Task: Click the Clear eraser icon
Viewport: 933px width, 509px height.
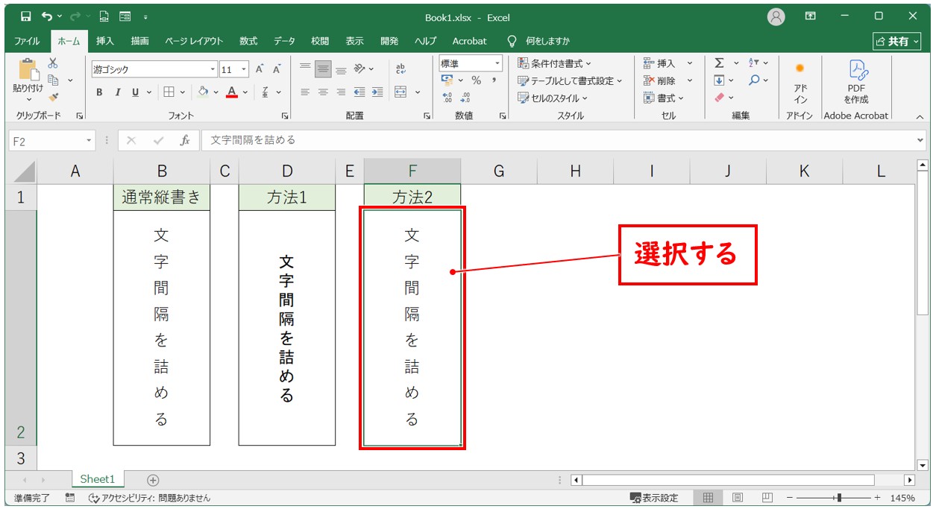Action: point(720,98)
